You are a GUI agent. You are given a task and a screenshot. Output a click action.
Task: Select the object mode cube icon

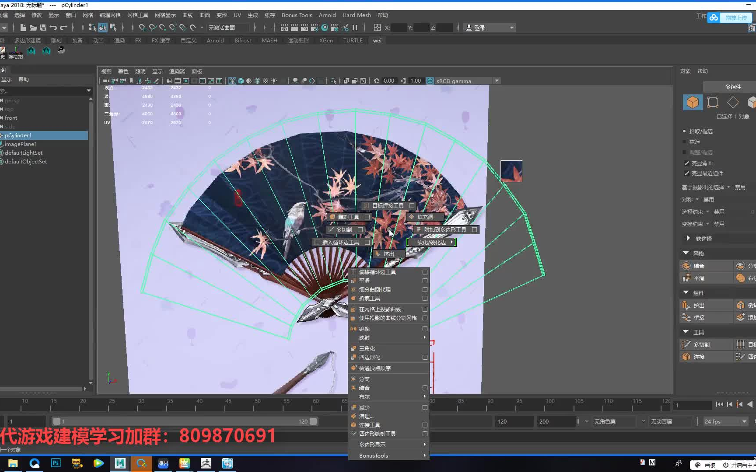coord(693,102)
